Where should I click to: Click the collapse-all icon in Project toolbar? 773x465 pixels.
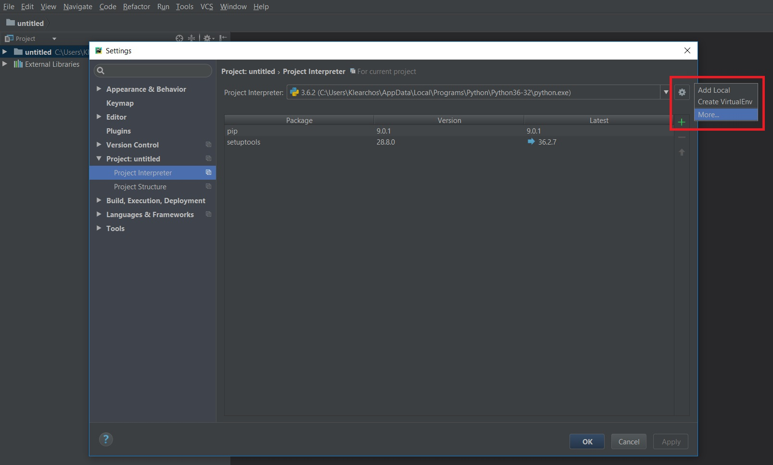coord(191,38)
